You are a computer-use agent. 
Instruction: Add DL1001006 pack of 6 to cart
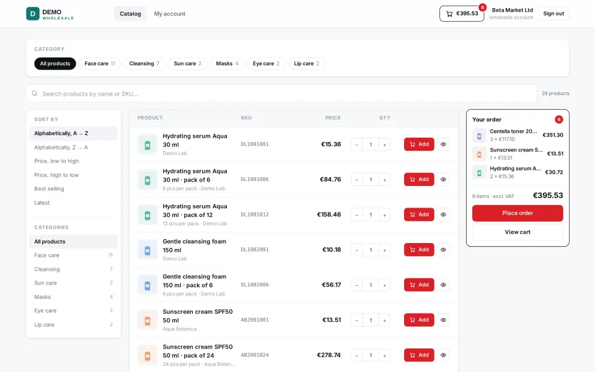[419, 180]
